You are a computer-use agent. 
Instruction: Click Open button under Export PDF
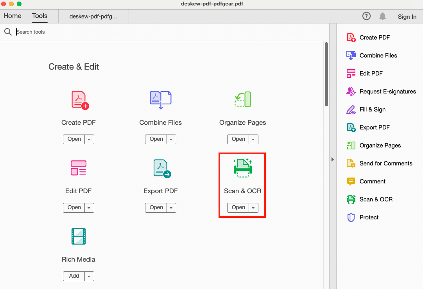tap(156, 208)
